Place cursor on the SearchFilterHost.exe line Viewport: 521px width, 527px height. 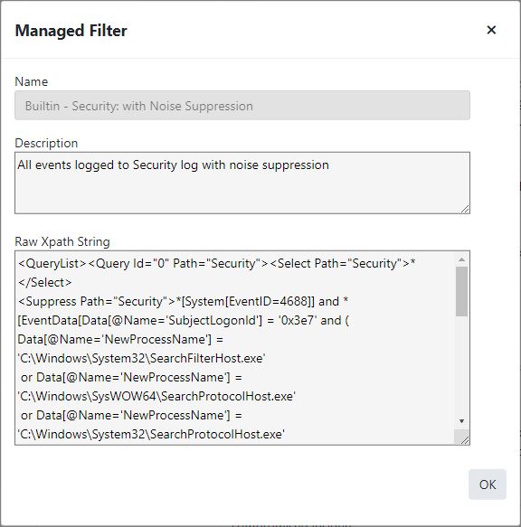pyautogui.click(x=141, y=358)
